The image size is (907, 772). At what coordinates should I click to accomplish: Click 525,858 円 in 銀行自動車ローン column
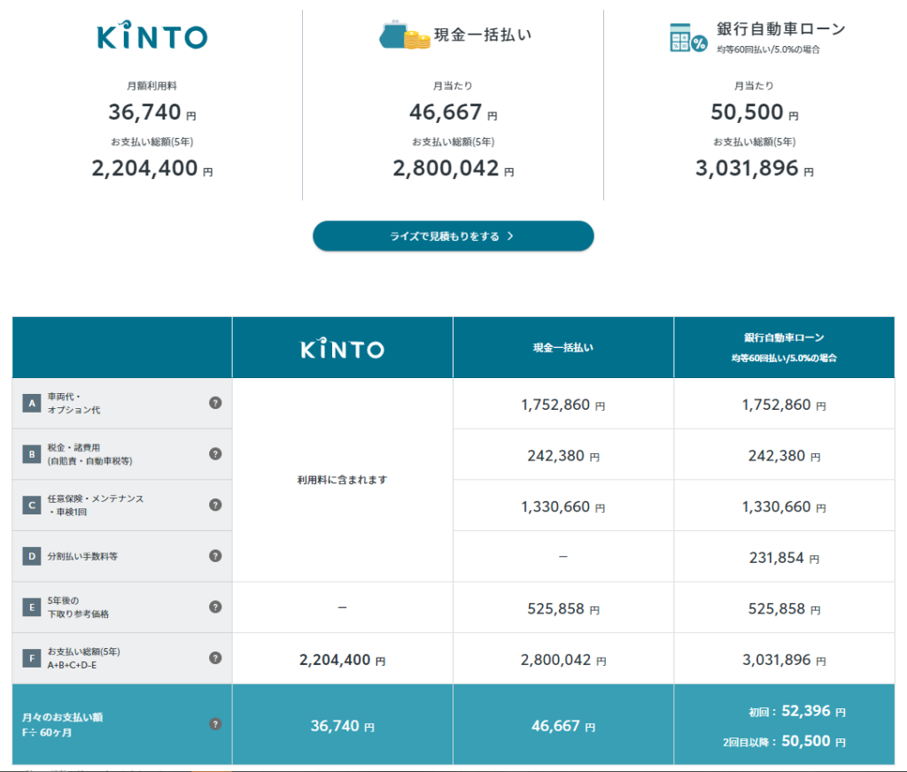784,608
